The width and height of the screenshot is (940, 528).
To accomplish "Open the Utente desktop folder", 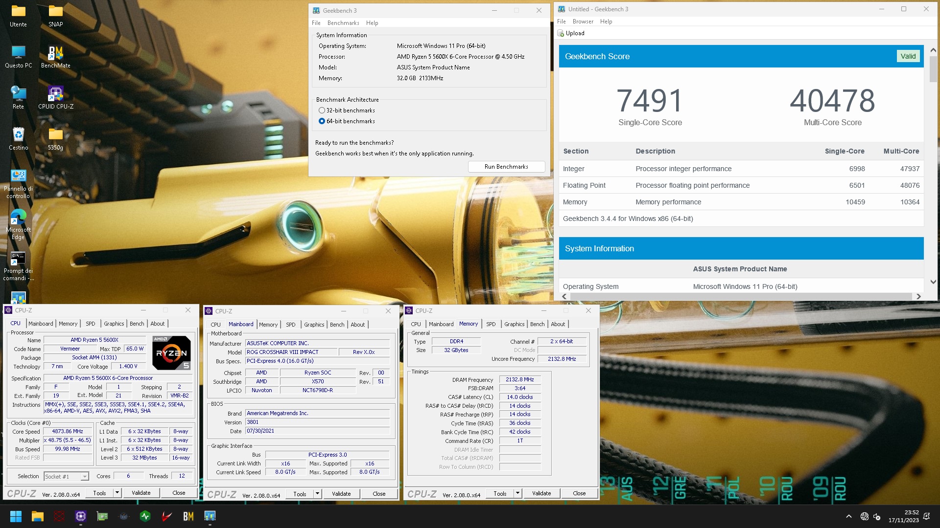I will click(x=18, y=16).
